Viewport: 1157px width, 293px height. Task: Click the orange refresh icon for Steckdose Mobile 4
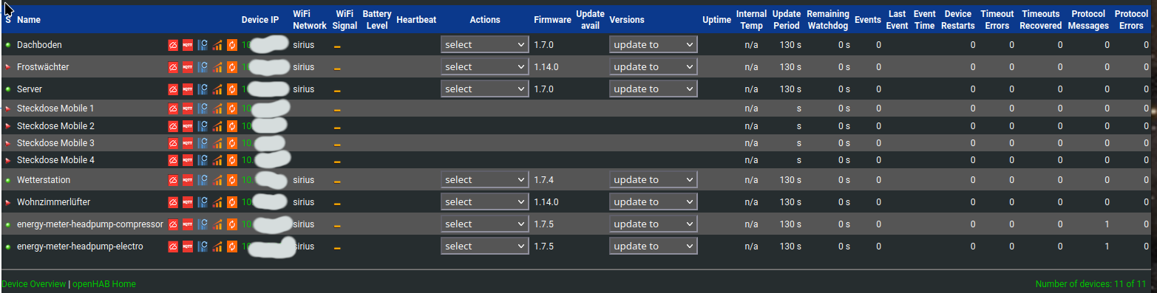232,160
